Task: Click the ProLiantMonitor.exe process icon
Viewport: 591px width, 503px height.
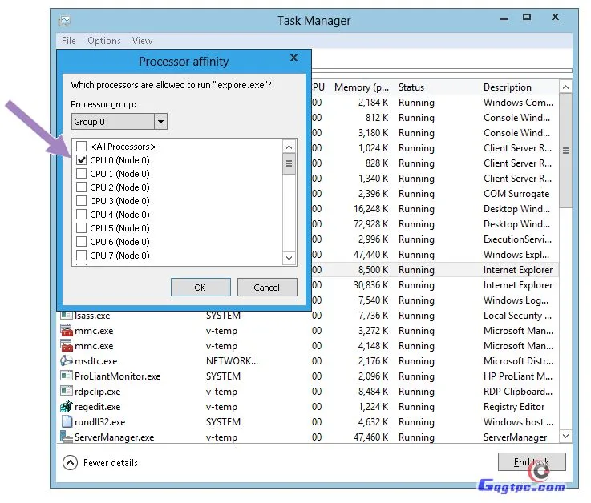Action: (67, 376)
